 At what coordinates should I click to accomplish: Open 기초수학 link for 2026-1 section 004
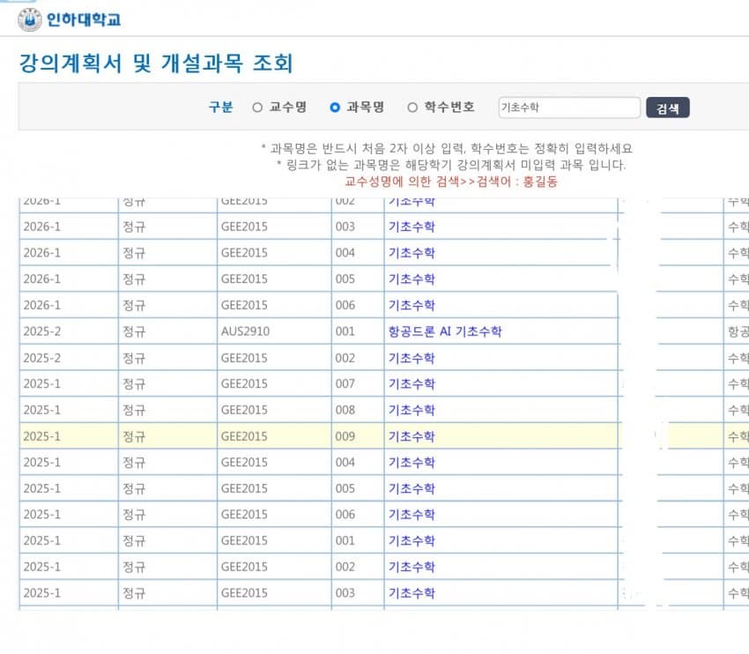tap(412, 253)
